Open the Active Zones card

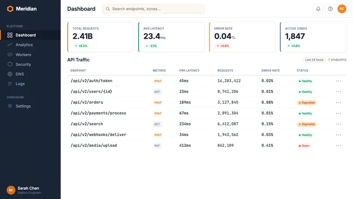(x=313, y=37)
